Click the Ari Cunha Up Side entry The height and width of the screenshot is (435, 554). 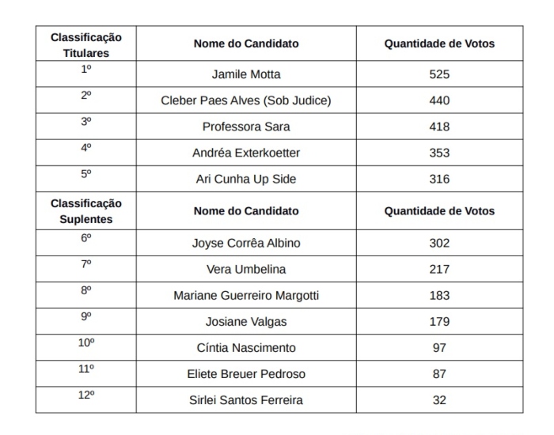click(246, 179)
